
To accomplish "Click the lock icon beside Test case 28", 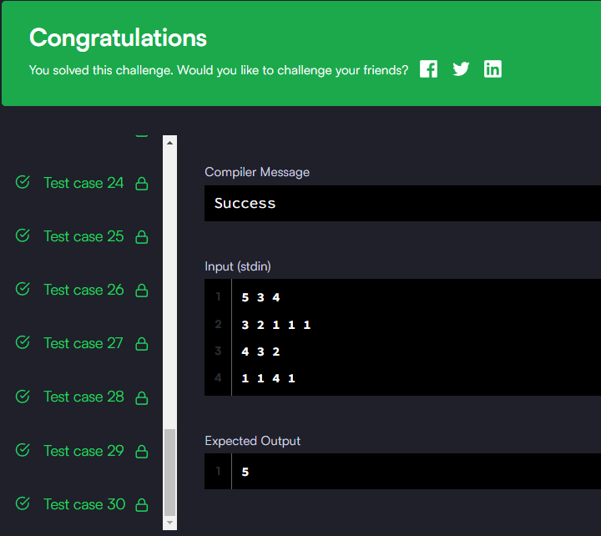I will [142, 397].
